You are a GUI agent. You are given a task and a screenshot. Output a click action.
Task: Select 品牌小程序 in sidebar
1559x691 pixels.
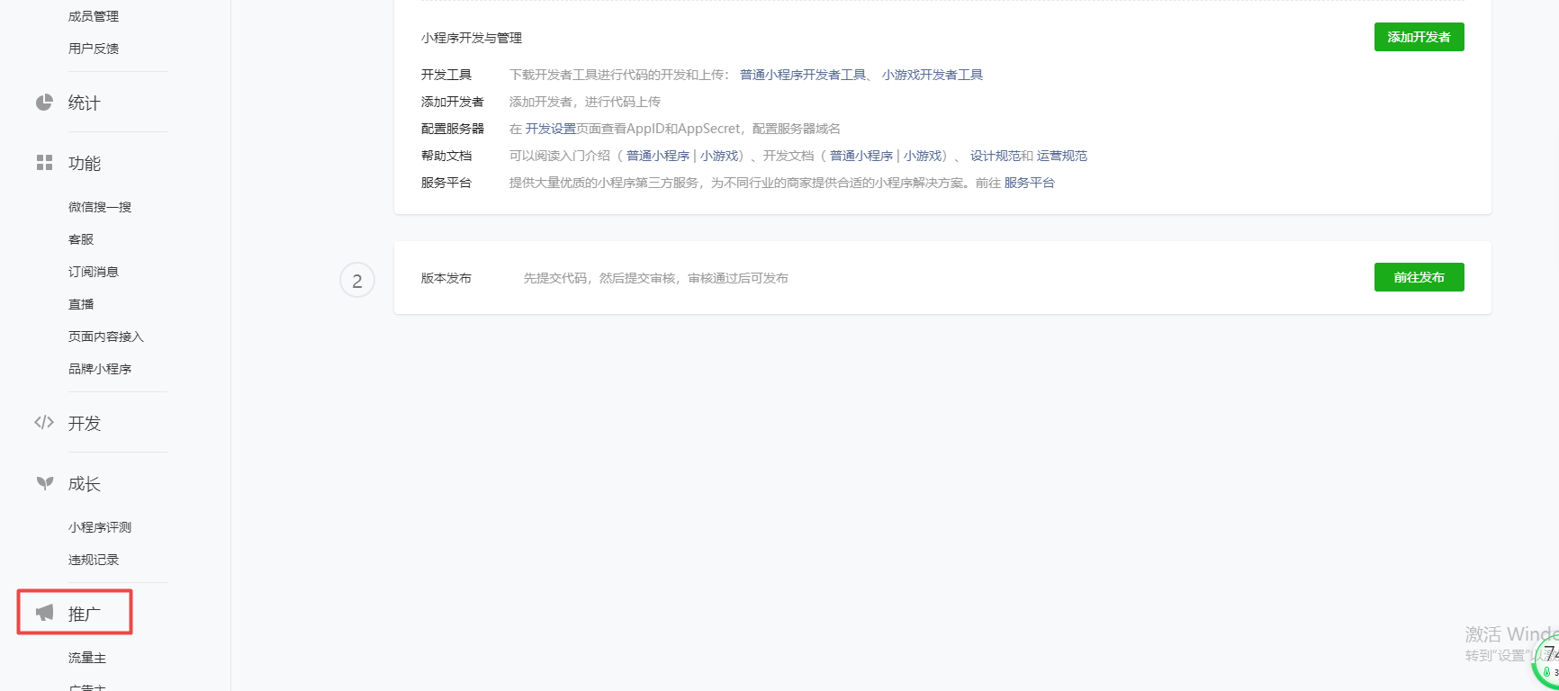pyautogui.click(x=100, y=369)
